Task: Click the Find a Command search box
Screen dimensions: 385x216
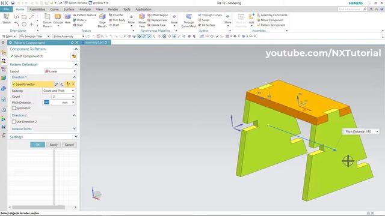Action: (x=352, y=9)
